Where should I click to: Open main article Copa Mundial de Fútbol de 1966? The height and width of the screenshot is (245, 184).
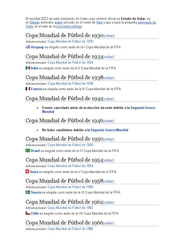click(70, 229)
